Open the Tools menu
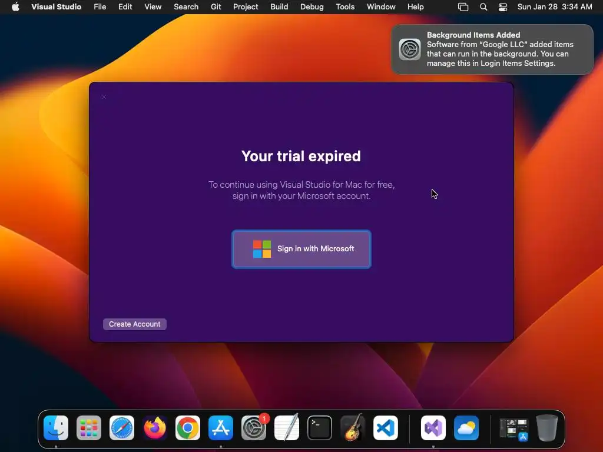Viewport: 603px width, 452px height. [345, 7]
